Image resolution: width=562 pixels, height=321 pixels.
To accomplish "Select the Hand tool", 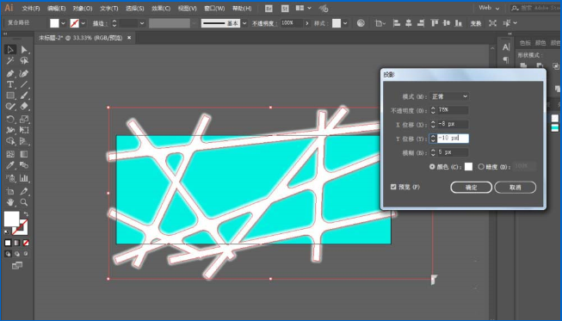I will pos(10,202).
